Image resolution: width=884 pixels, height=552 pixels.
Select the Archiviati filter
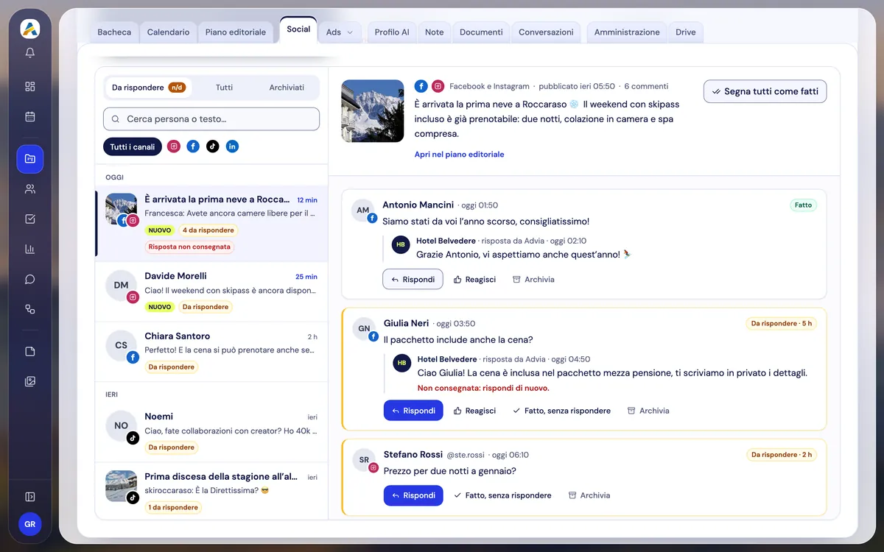(x=287, y=88)
